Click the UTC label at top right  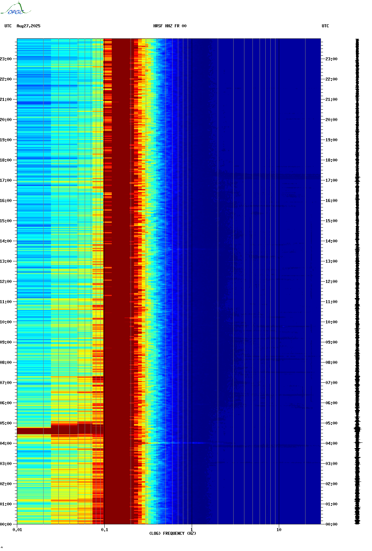coord(325,26)
